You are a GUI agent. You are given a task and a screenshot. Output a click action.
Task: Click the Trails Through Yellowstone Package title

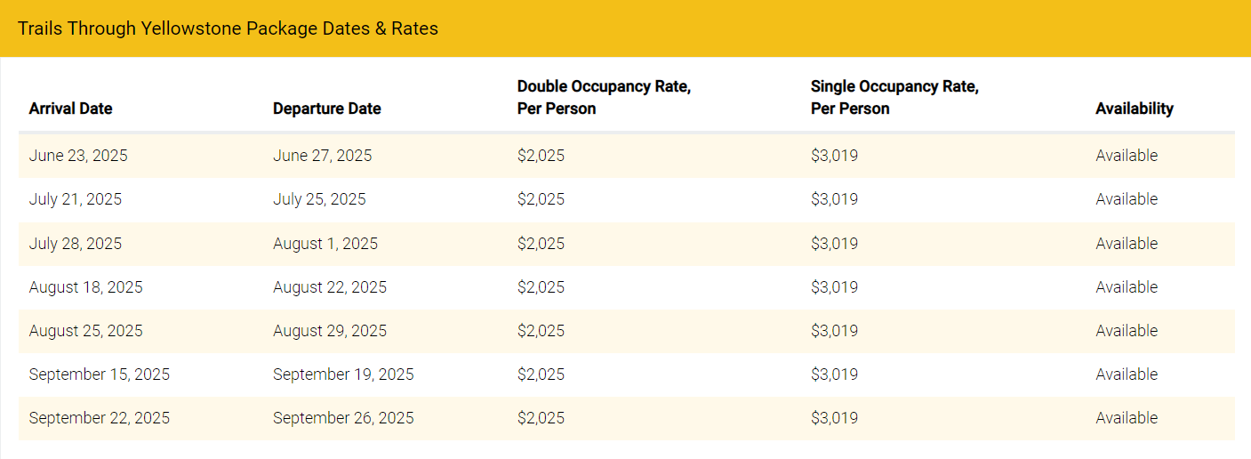pos(228,28)
